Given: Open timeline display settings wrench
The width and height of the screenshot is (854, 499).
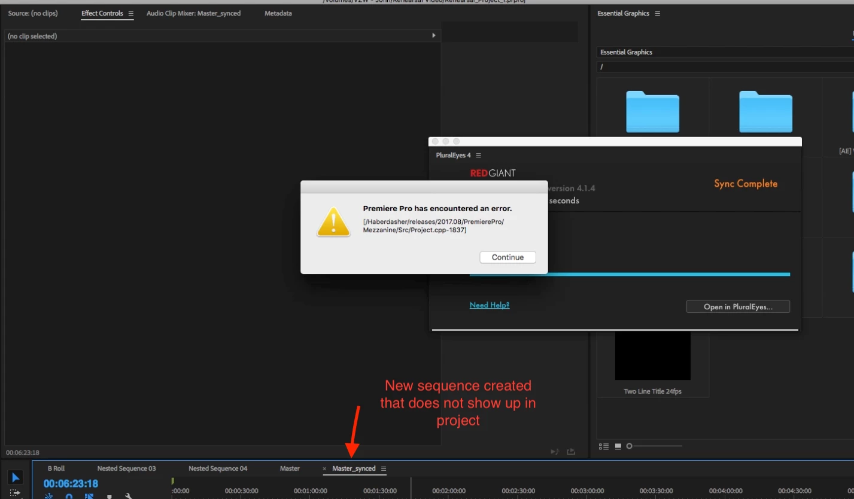Looking at the screenshot, I should [128, 496].
